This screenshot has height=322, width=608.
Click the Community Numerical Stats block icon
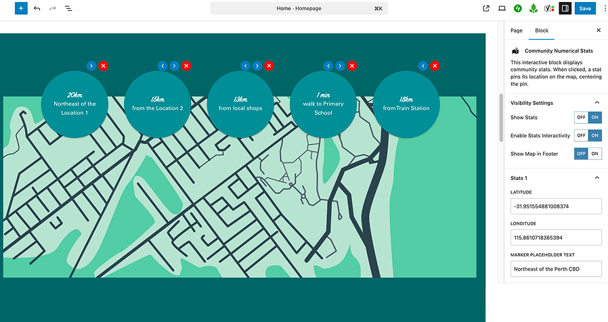(x=515, y=51)
